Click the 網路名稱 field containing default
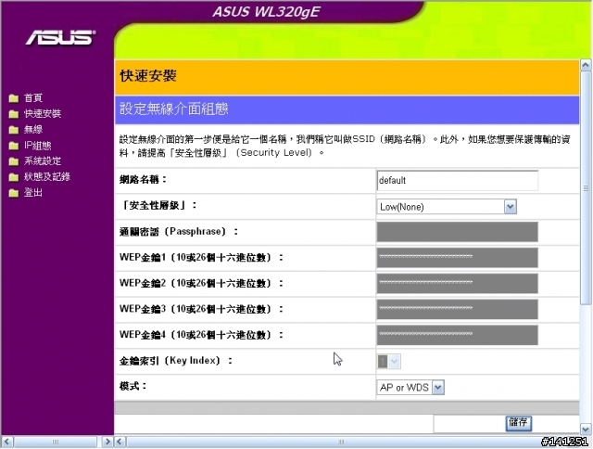Image resolution: width=593 pixels, height=449 pixels. click(x=457, y=181)
